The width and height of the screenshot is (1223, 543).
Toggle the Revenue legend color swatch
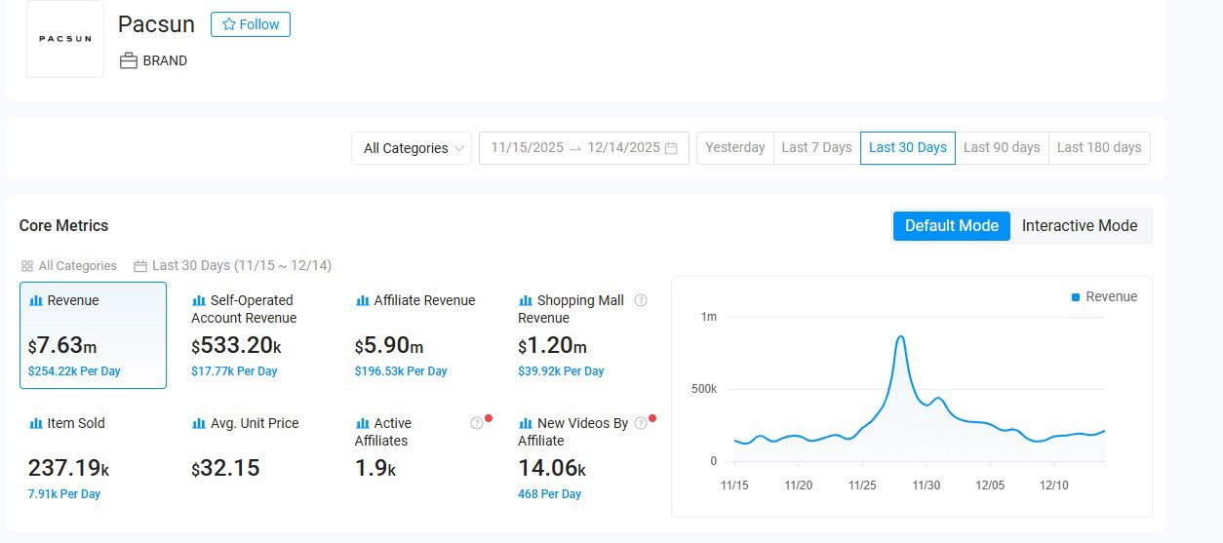click(1076, 297)
